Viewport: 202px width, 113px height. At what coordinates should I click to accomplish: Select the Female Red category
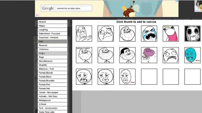click(52, 84)
